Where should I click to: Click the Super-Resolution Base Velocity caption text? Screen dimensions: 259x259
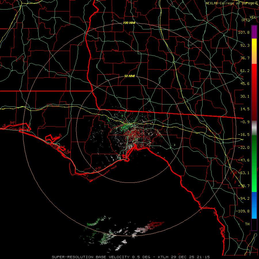(x=130, y=257)
